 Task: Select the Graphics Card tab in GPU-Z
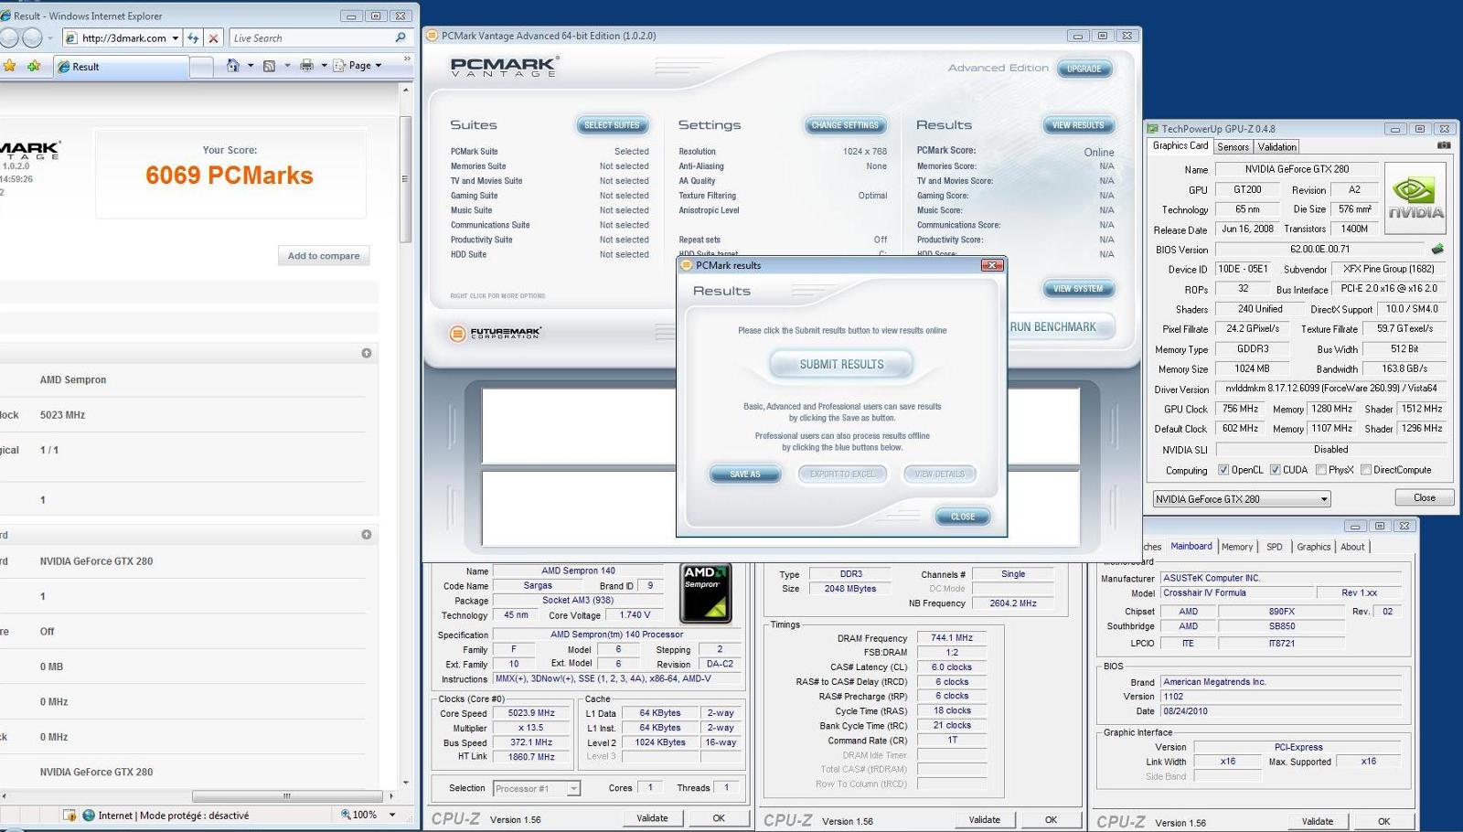[x=1180, y=145]
